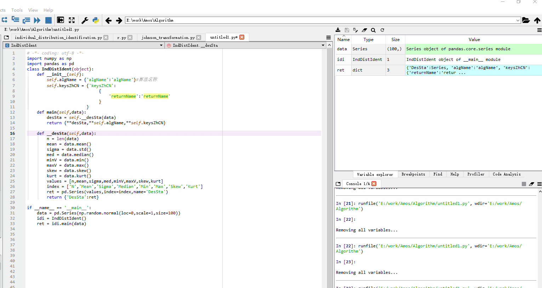Viewport: 542px width, 288px height.
Task: Remove all variables with the eraser icon
Action: (364, 30)
